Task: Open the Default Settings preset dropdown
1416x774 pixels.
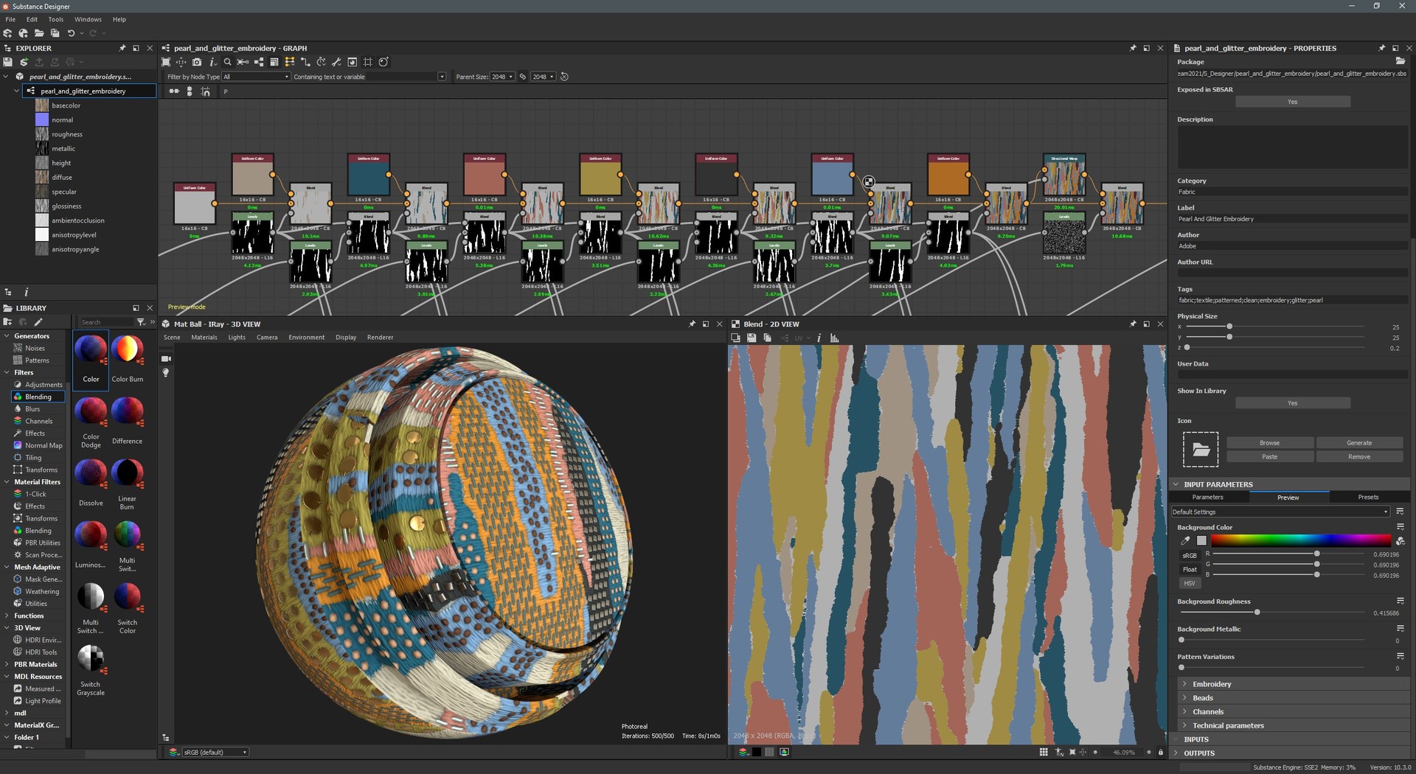Action: [1280, 512]
